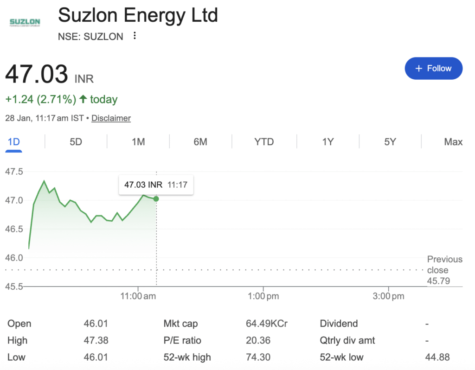
Task: Click the Suzlon company logo
Action: click(x=25, y=22)
